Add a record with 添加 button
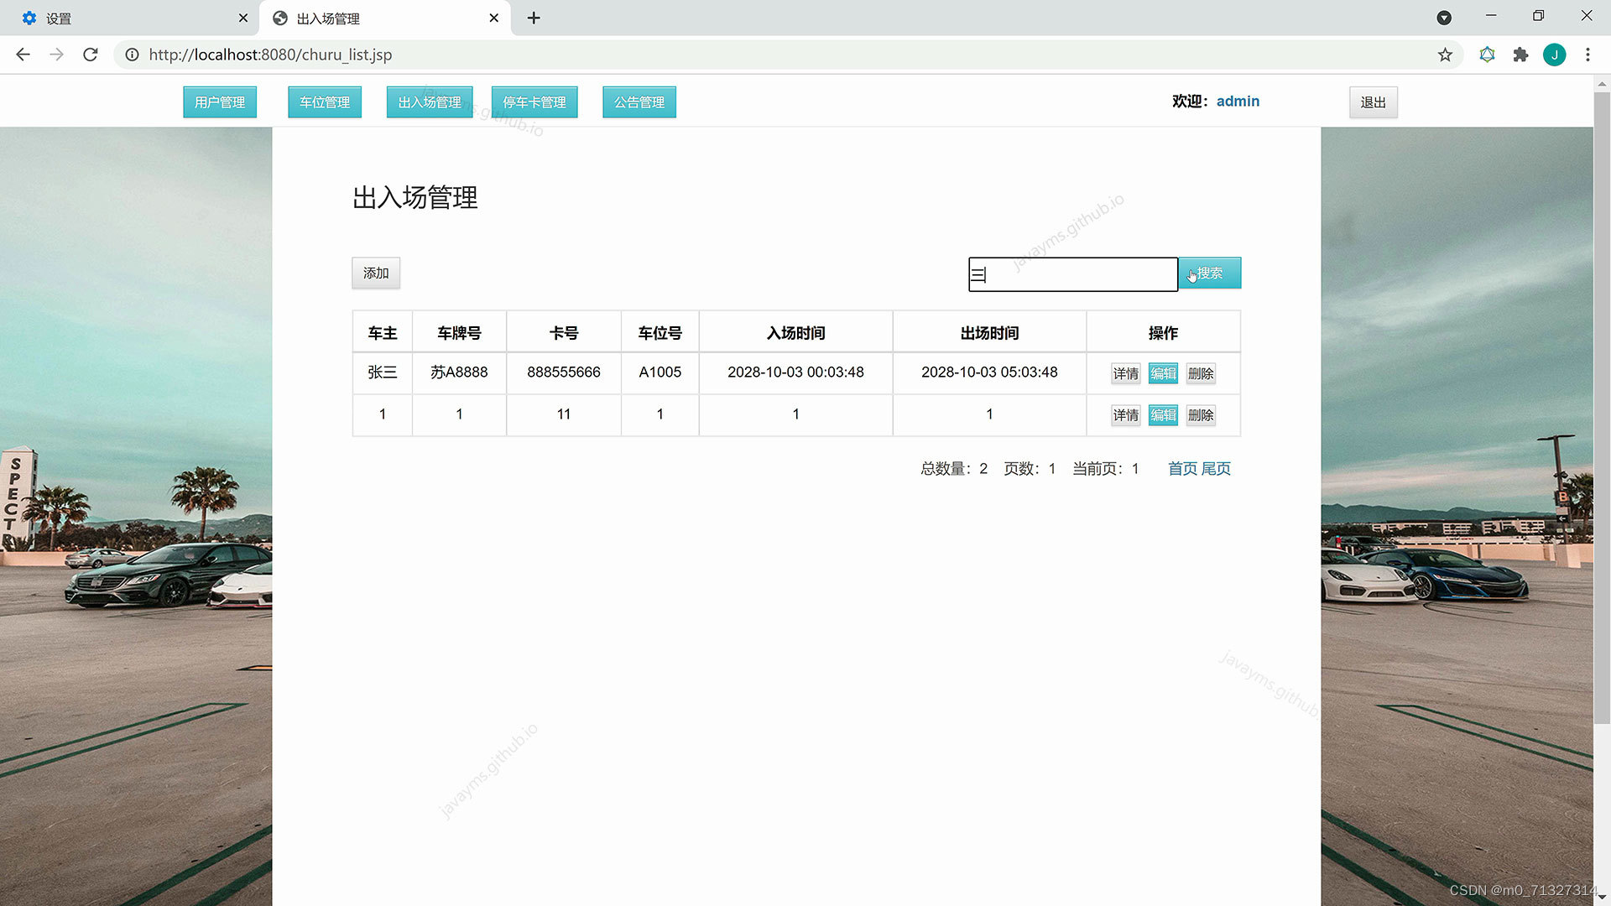Screen dimensions: 1611x906 click(376, 273)
